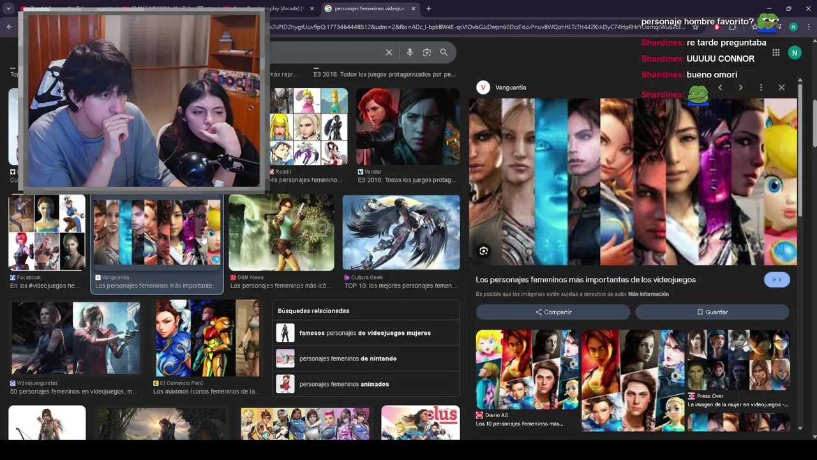Close the personajes femeninos videojuegos tab
Screen dimensions: 817x460
click(x=414, y=8)
